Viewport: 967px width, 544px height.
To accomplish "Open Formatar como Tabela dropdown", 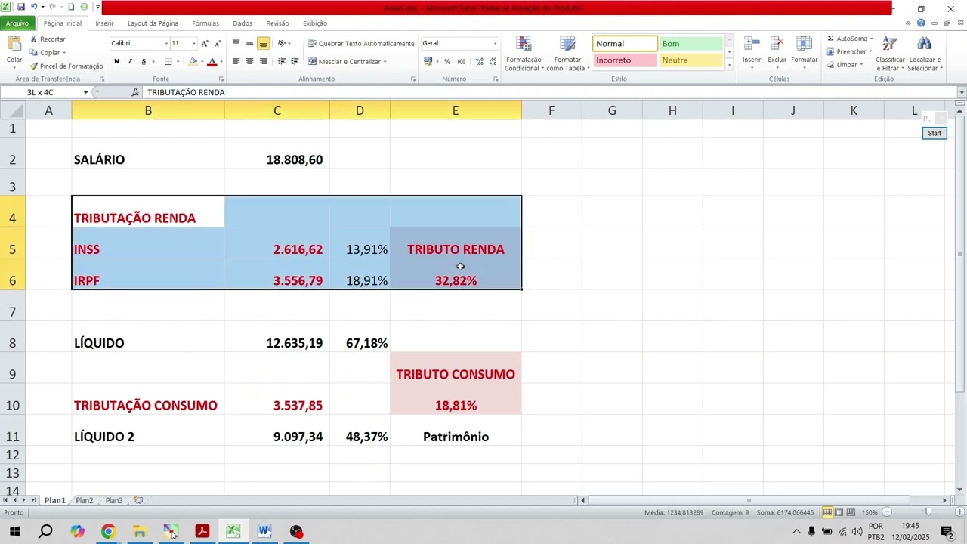I will point(568,54).
